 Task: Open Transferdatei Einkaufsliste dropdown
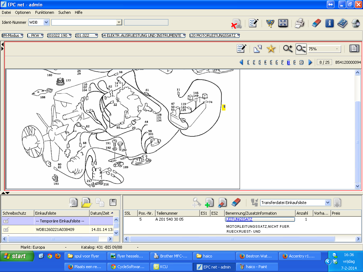coord(328,203)
